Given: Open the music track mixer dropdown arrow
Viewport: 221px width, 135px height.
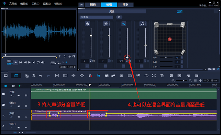Looking at the screenshot, I should 146,24.
